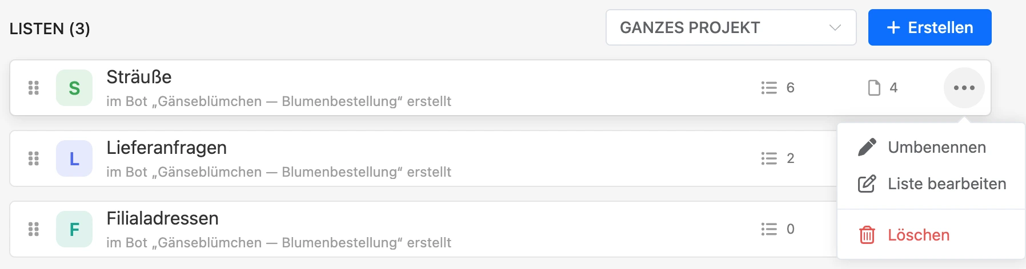The image size is (1026, 269).
Task: Open the Lieferanfragen list title
Action: [x=166, y=148]
